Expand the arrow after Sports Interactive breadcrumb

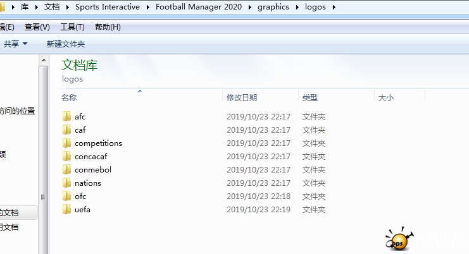pyautogui.click(x=147, y=7)
